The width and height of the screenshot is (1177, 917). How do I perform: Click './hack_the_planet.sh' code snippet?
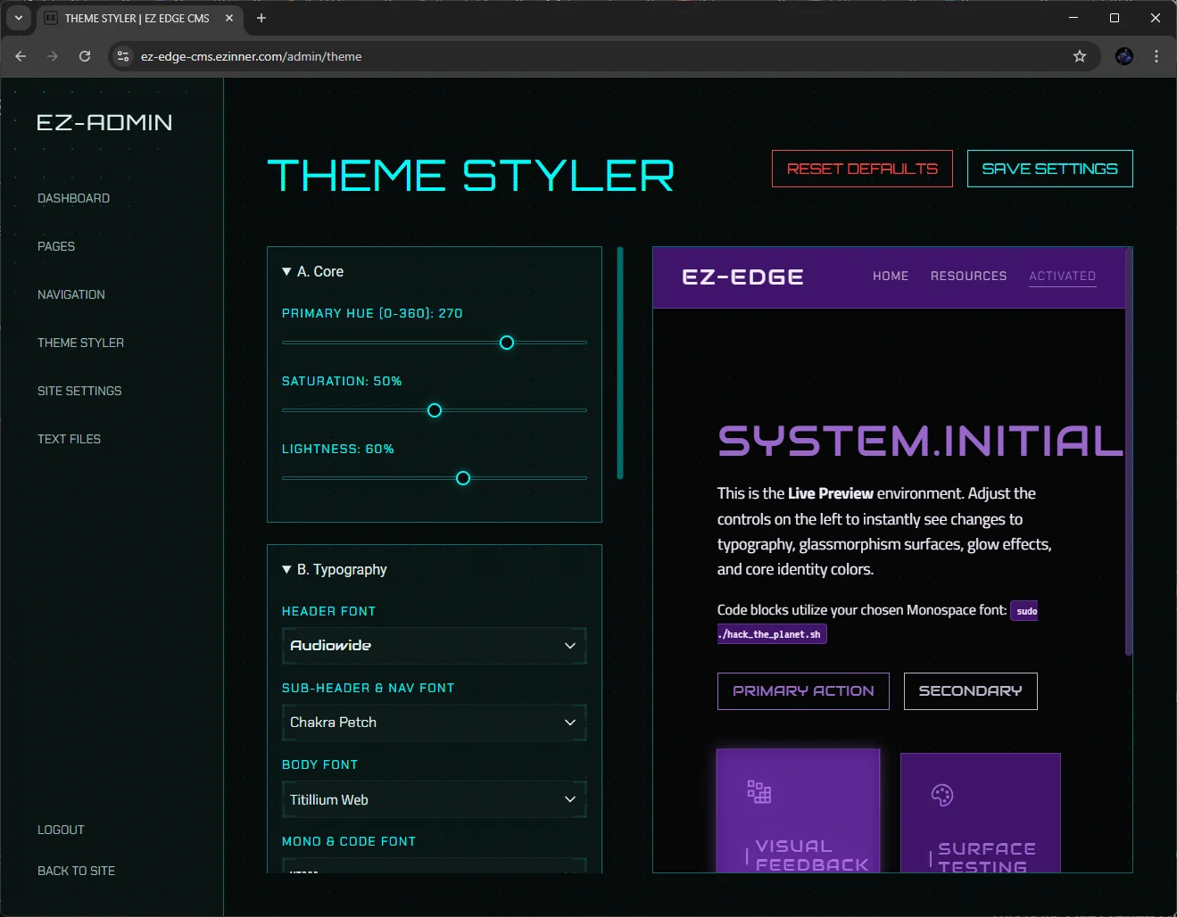(x=771, y=634)
